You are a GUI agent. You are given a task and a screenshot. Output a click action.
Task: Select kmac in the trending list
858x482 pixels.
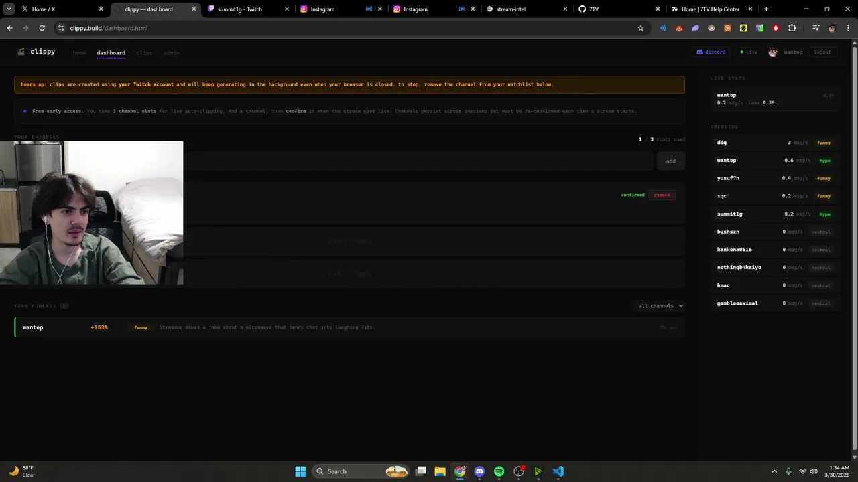tap(774, 285)
